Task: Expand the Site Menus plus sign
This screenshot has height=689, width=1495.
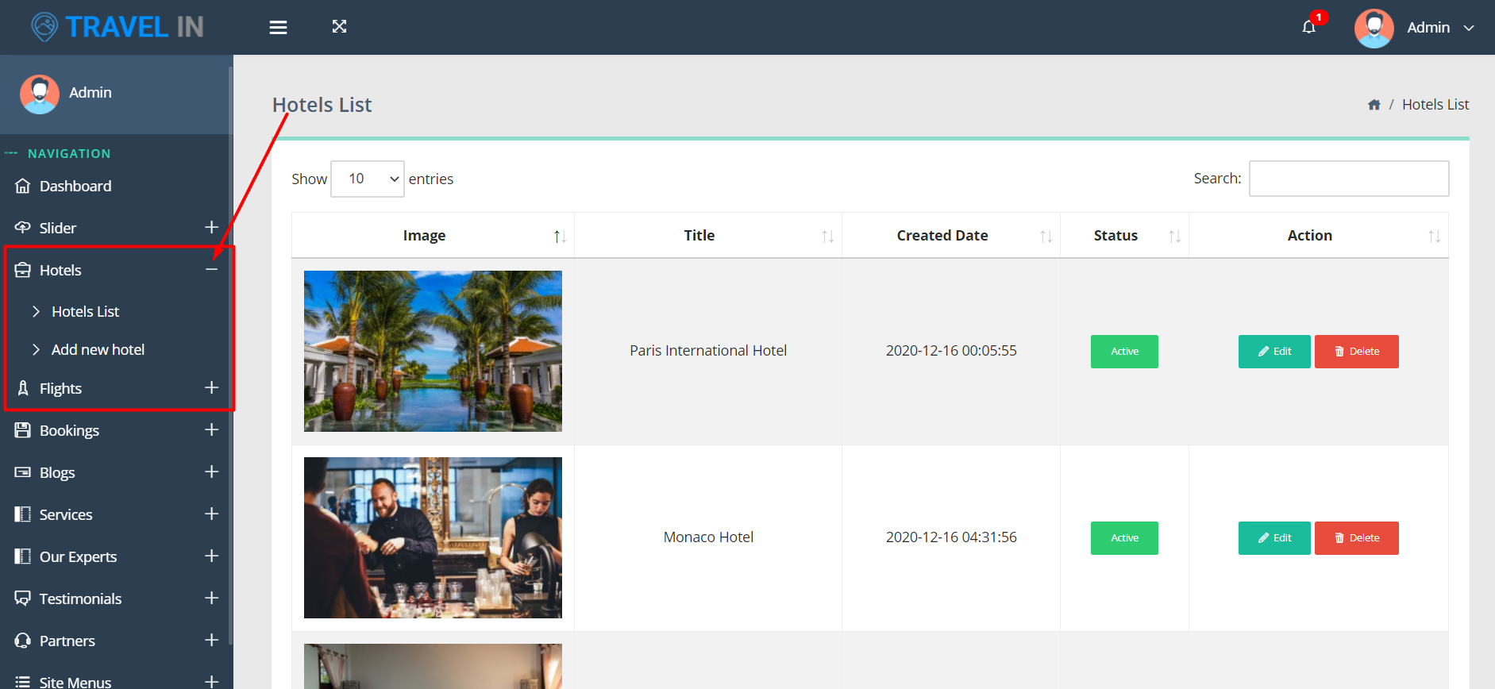Action: click(x=211, y=681)
